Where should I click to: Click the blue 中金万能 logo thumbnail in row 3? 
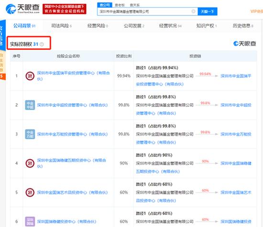(x=30, y=134)
